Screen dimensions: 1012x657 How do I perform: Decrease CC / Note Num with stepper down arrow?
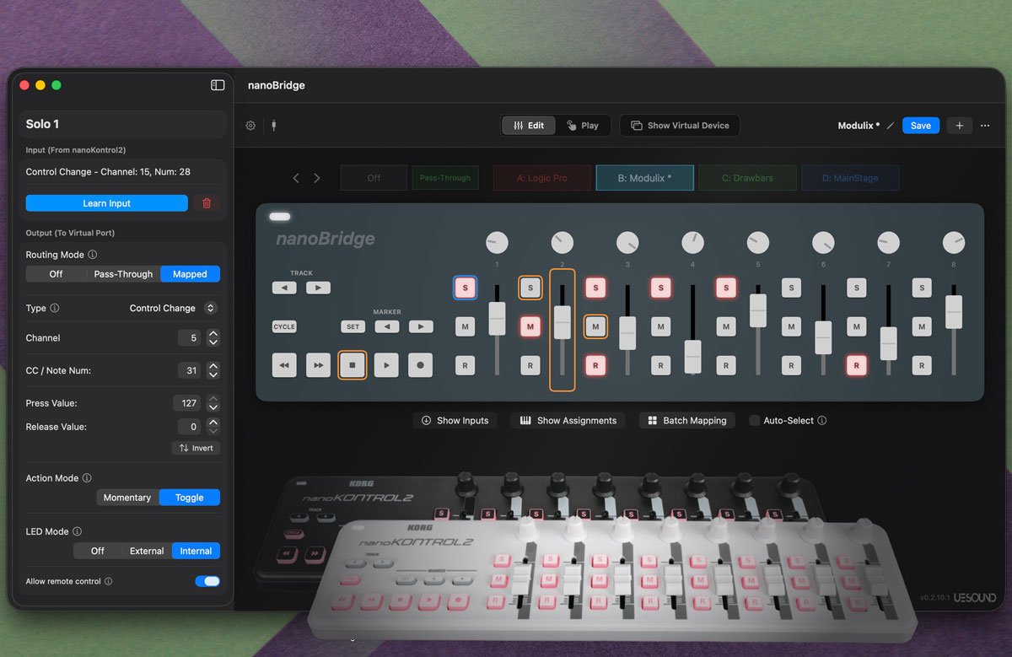pos(213,374)
